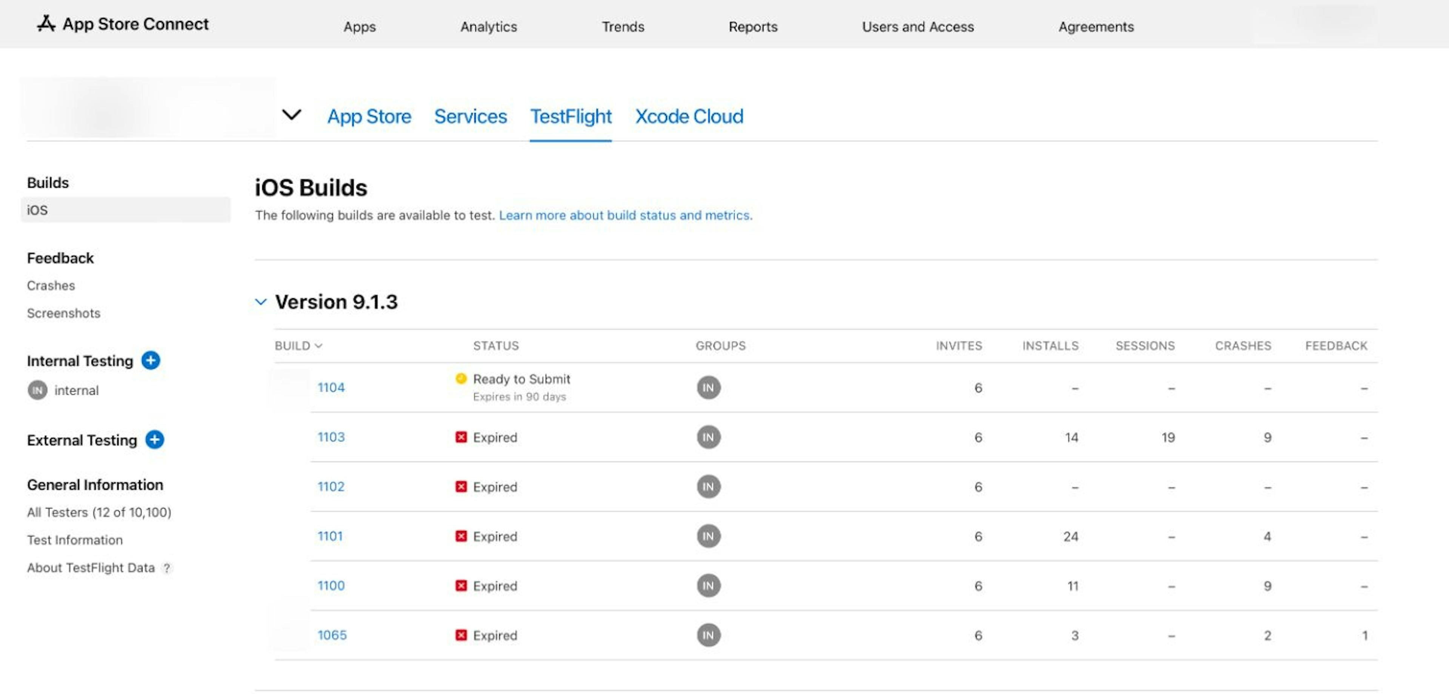Click installs value 14 for build 1103
The width and height of the screenshot is (1449, 694).
coord(1071,437)
